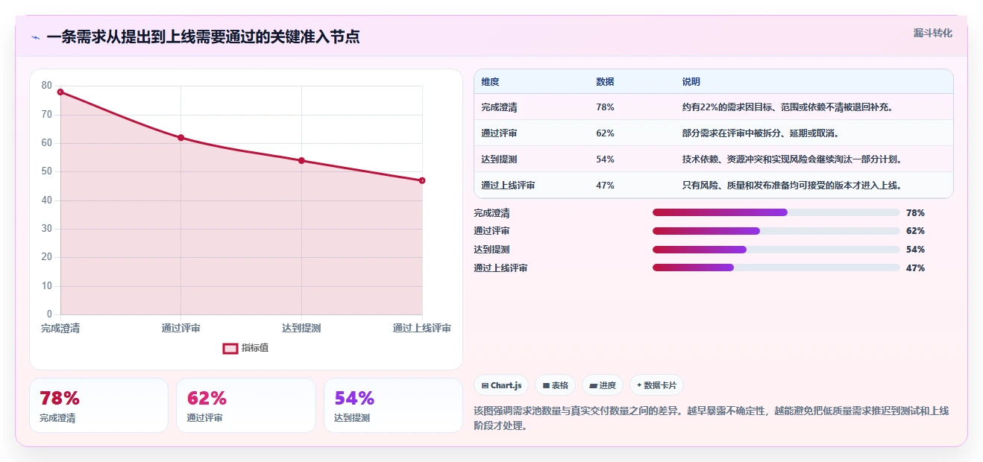Select the 完成澄清 table row label
The image size is (983, 462).
point(499,107)
